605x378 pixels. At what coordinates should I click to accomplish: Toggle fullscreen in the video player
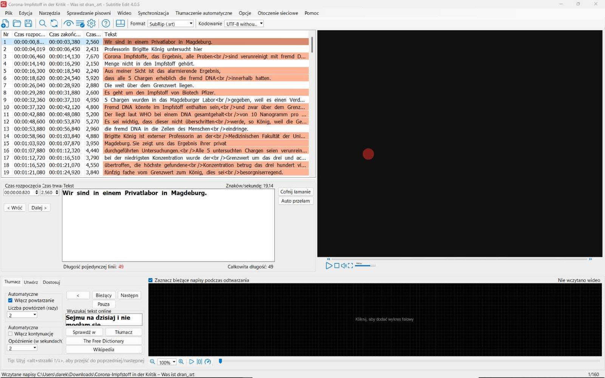[351, 266]
